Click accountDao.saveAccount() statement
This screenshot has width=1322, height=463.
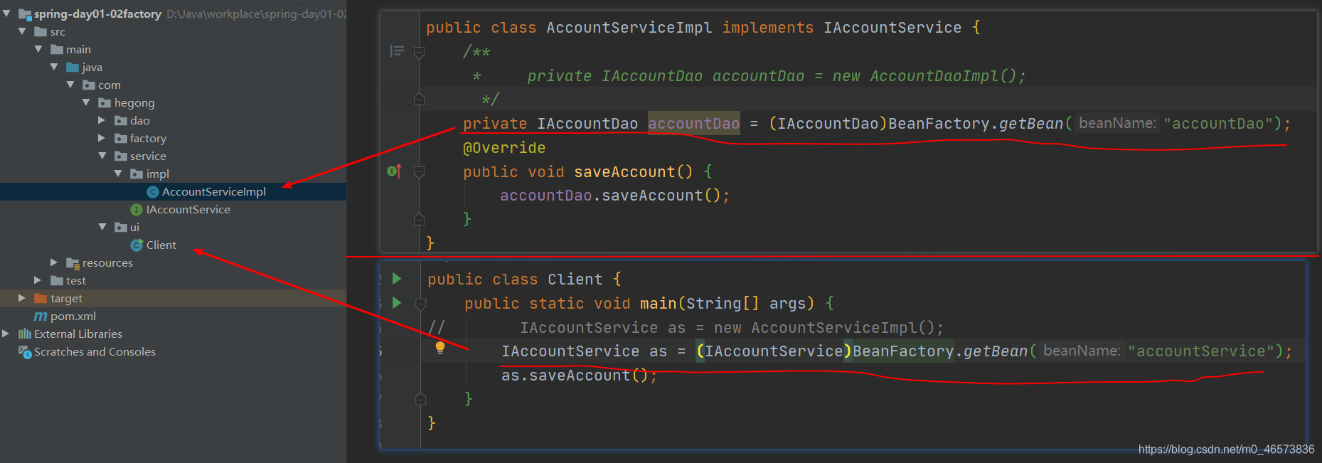point(614,196)
